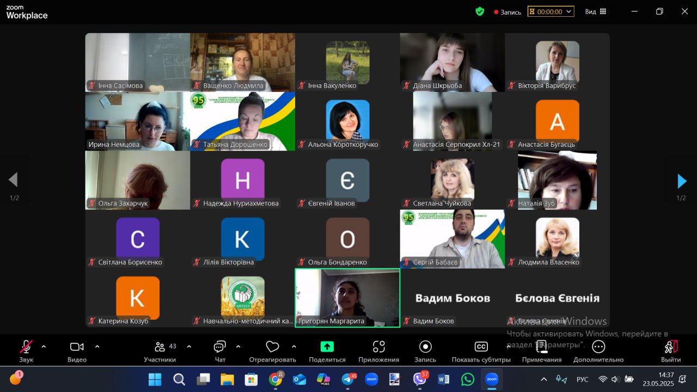Click Катерина Козуб orange К avatar
This screenshot has width=697, height=392.
pos(138,297)
